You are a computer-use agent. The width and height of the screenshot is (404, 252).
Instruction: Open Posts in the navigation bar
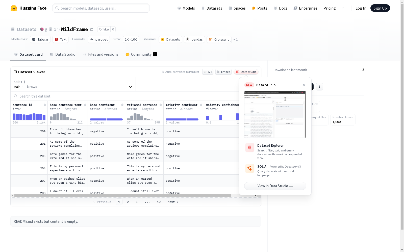point(260,8)
